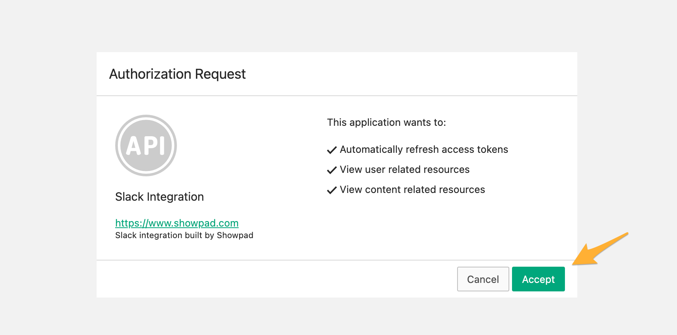Image resolution: width=677 pixels, height=335 pixels.
Task: Click the gray API logo icon
Action: [x=146, y=146]
